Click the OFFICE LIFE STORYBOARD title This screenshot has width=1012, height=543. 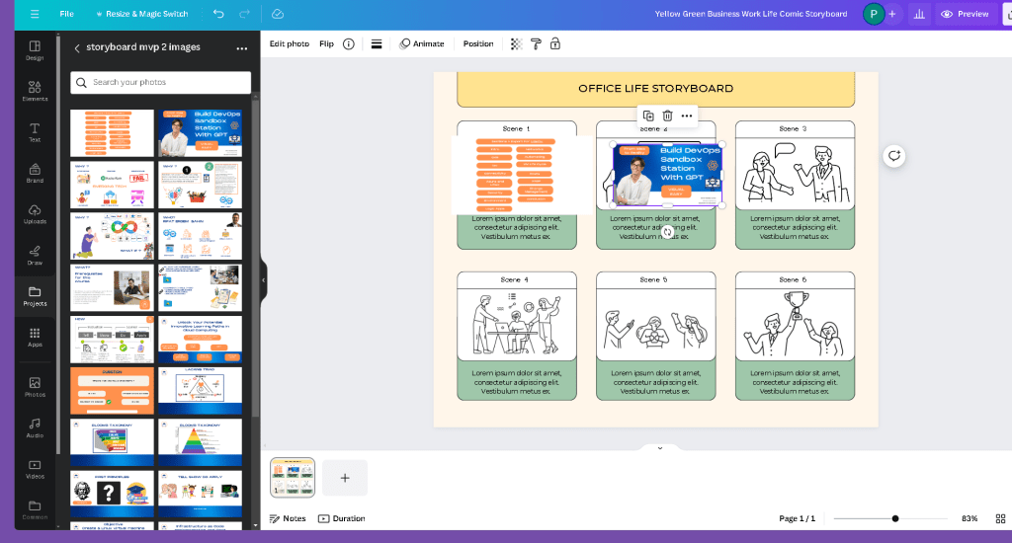[x=656, y=88]
